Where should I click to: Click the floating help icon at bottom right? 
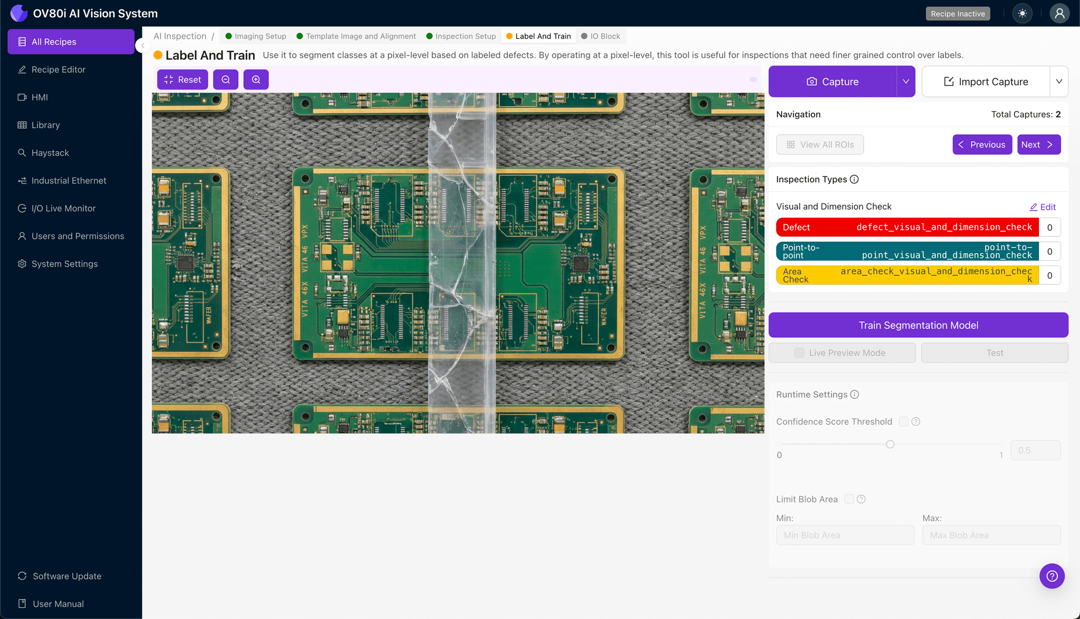click(x=1052, y=576)
